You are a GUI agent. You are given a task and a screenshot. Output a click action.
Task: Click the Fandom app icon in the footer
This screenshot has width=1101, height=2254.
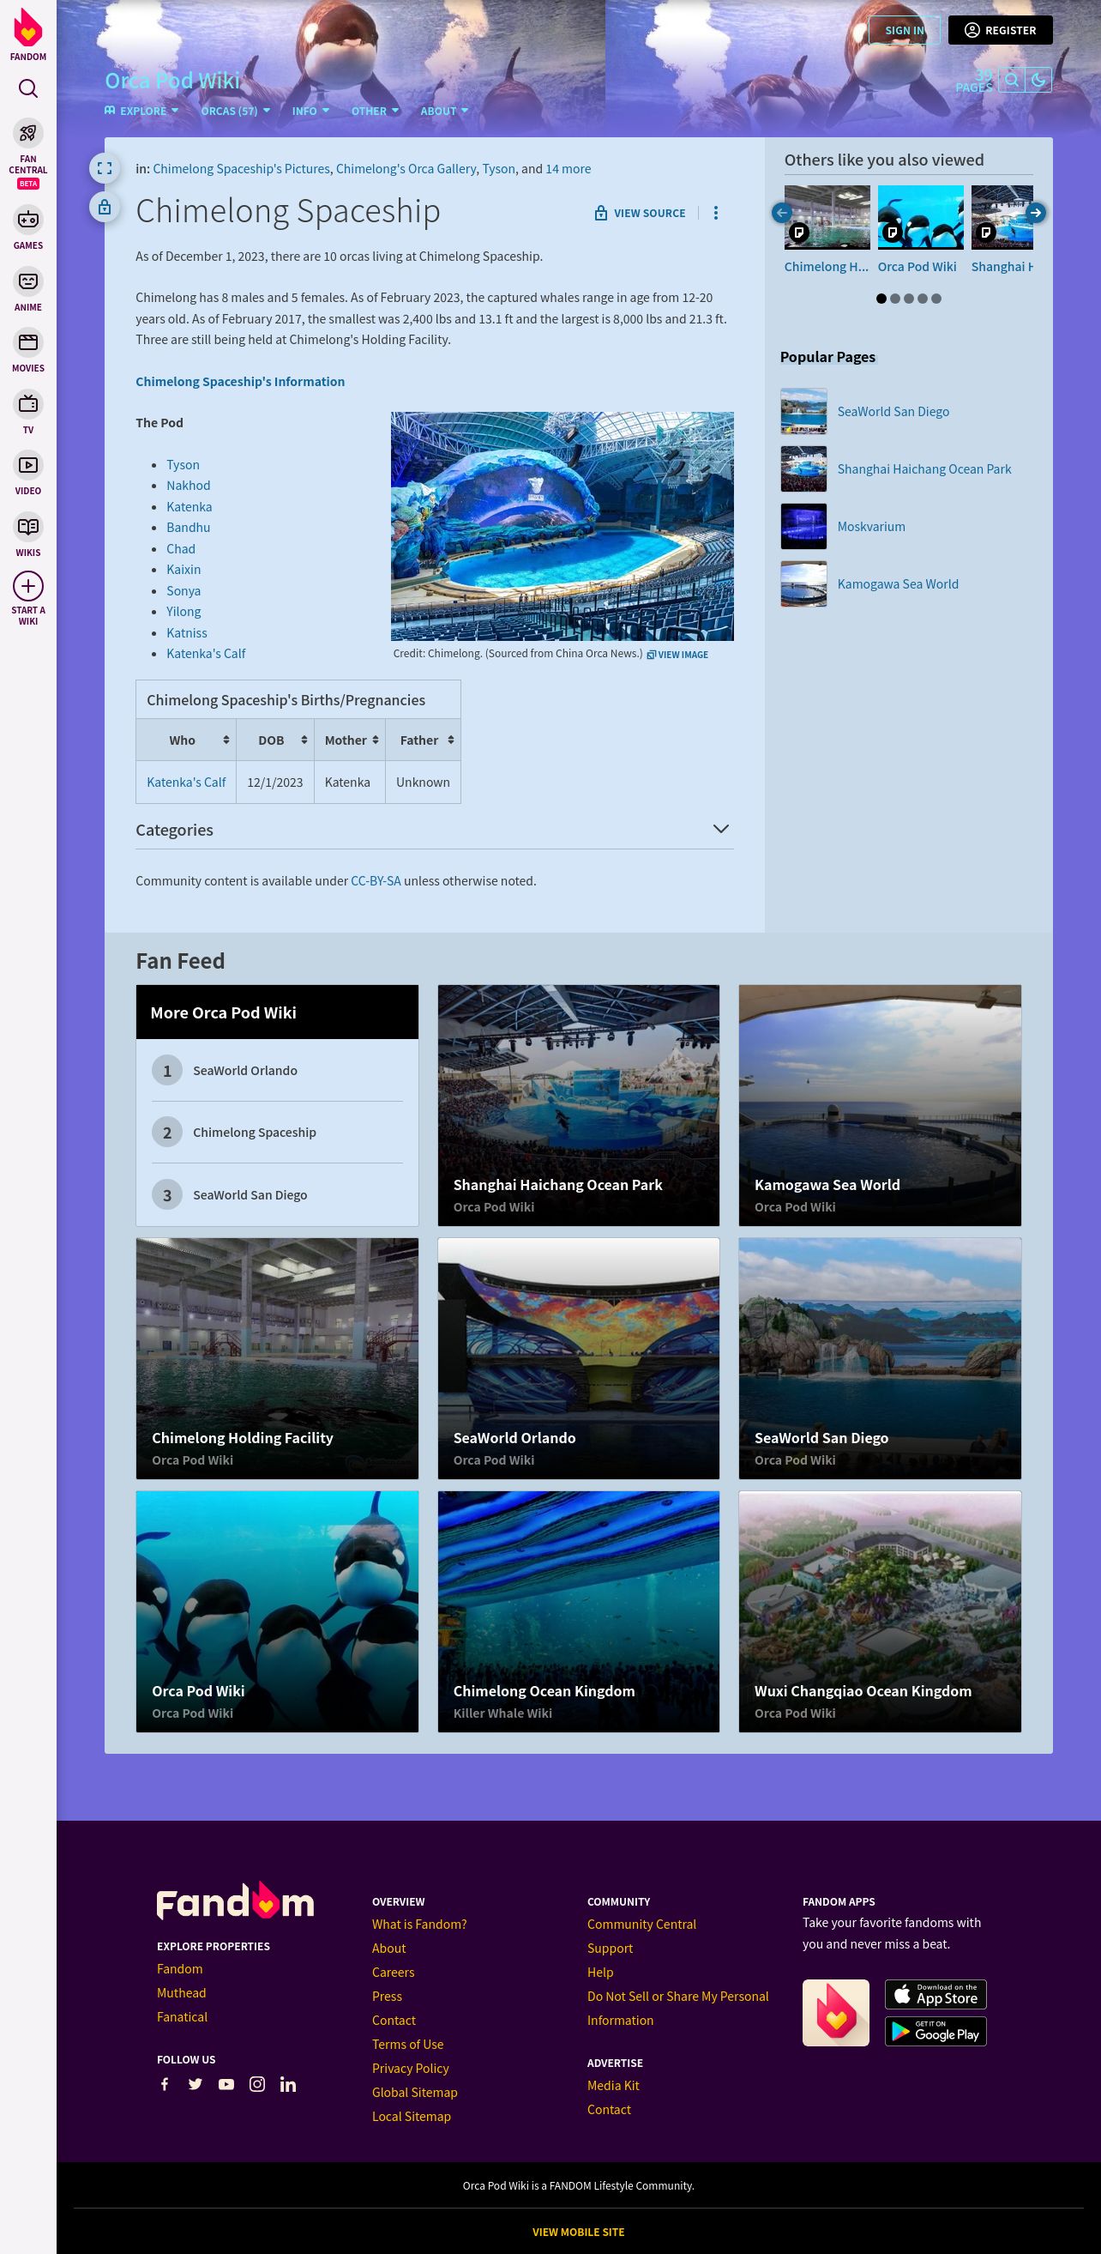point(836,2013)
